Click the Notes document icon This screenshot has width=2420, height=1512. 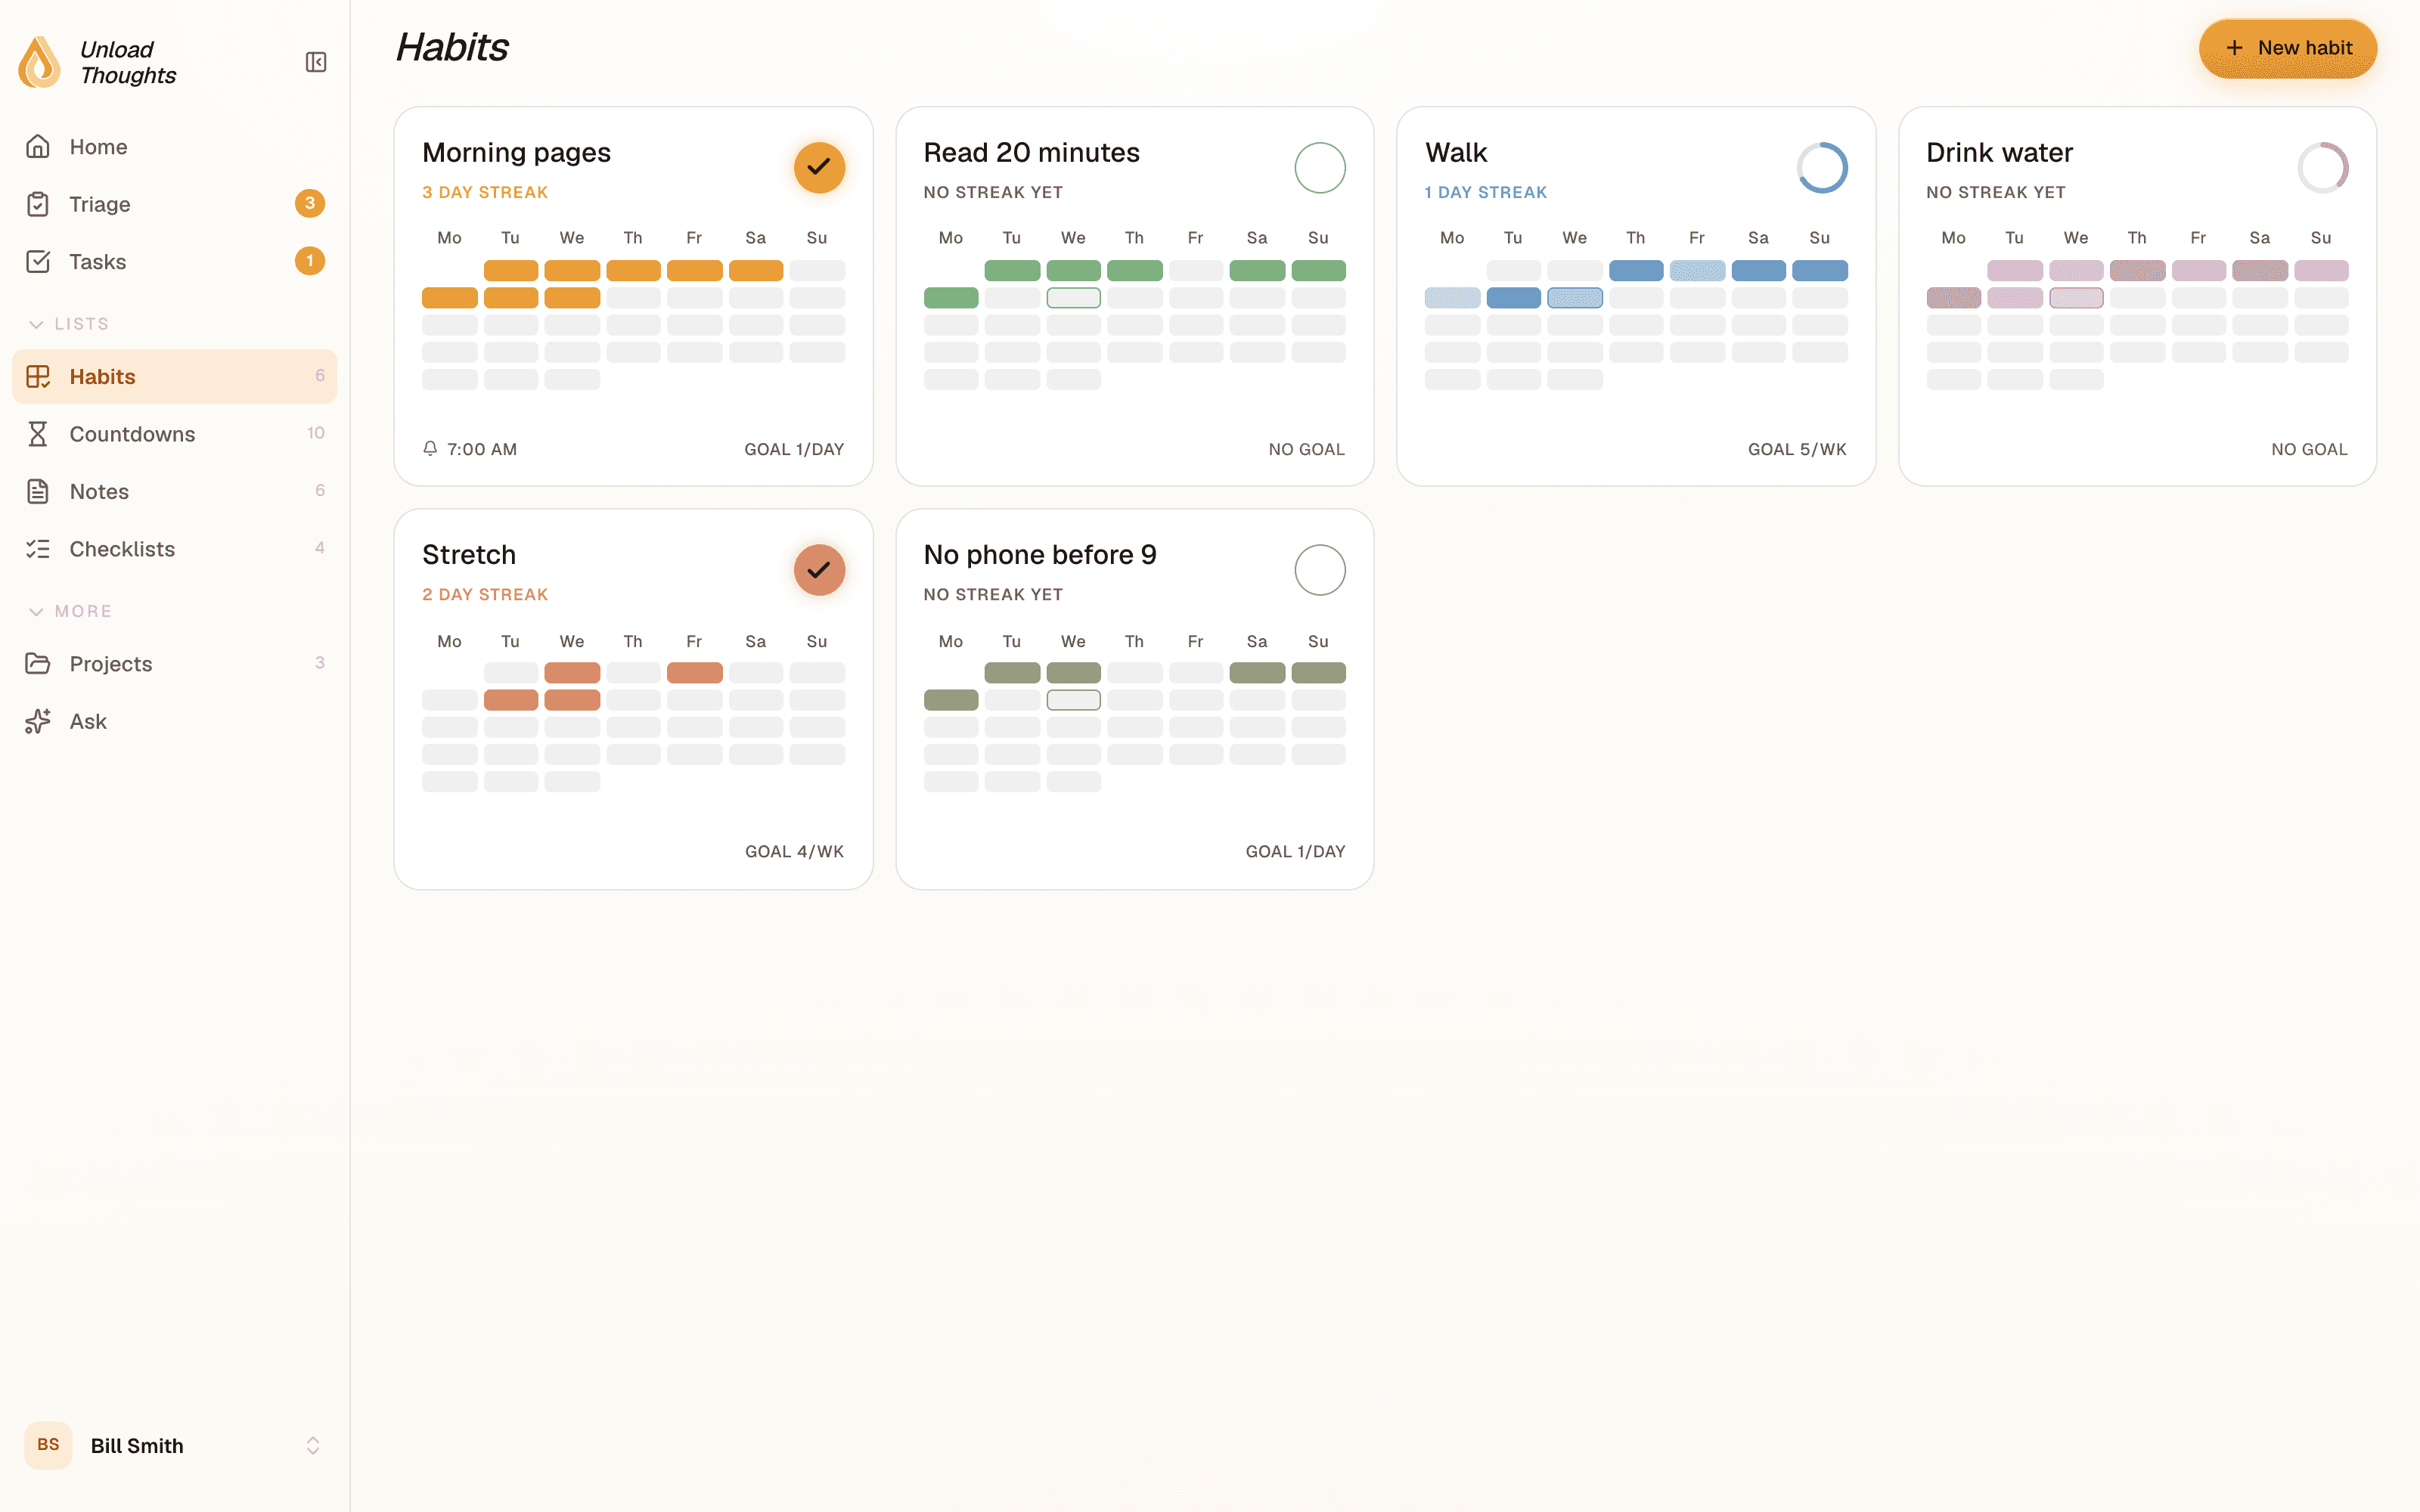click(x=38, y=492)
